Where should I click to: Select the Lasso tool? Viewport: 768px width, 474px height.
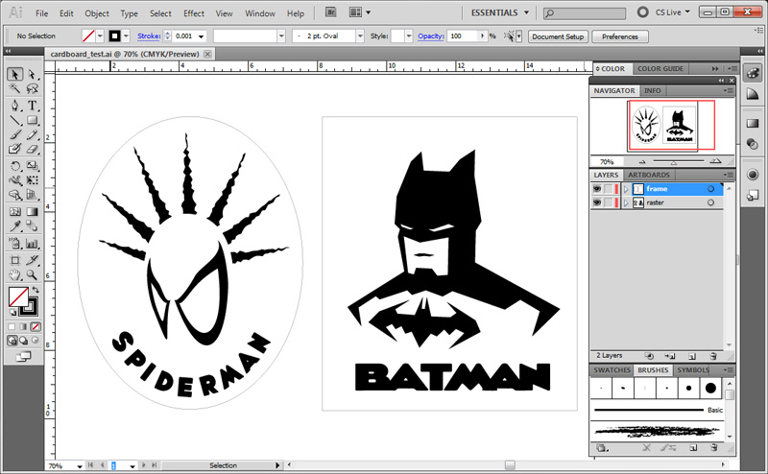click(x=32, y=88)
